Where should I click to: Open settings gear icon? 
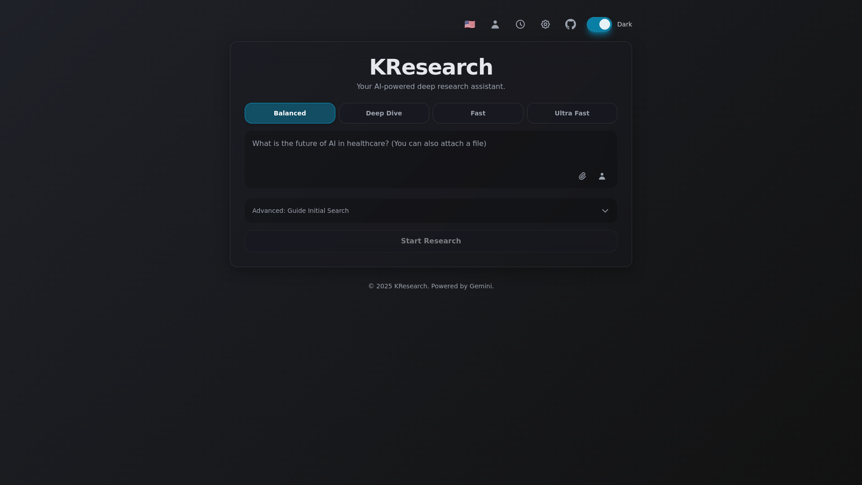tap(545, 24)
